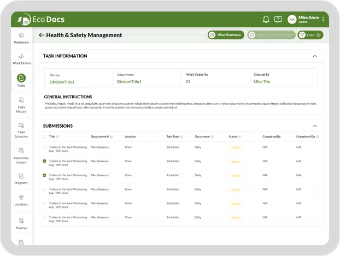Open the Reviews sidebar item
This screenshot has width=340, height=256.
pos(21,224)
